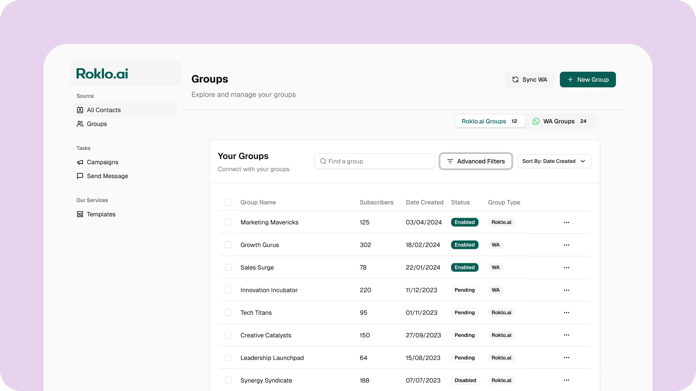
Task: Click the Group Type column header
Action: point(504,202)
